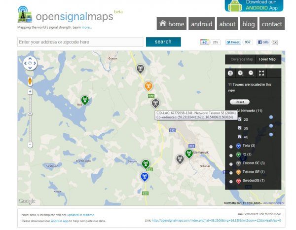Click the orange tower marker on the map

coord(148,86)
